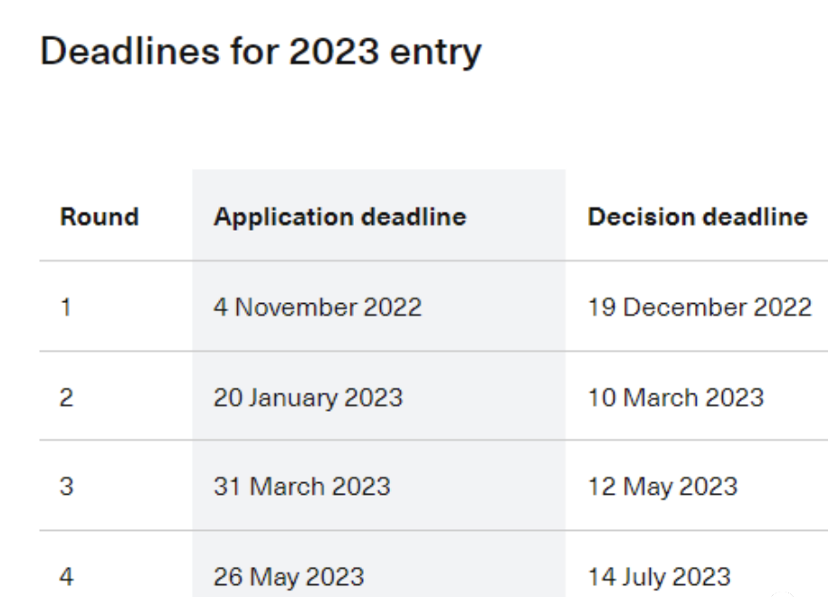Select the '31 March 2023' application deadline
This screenshot has width=828, height=597.
coord(302,486)
